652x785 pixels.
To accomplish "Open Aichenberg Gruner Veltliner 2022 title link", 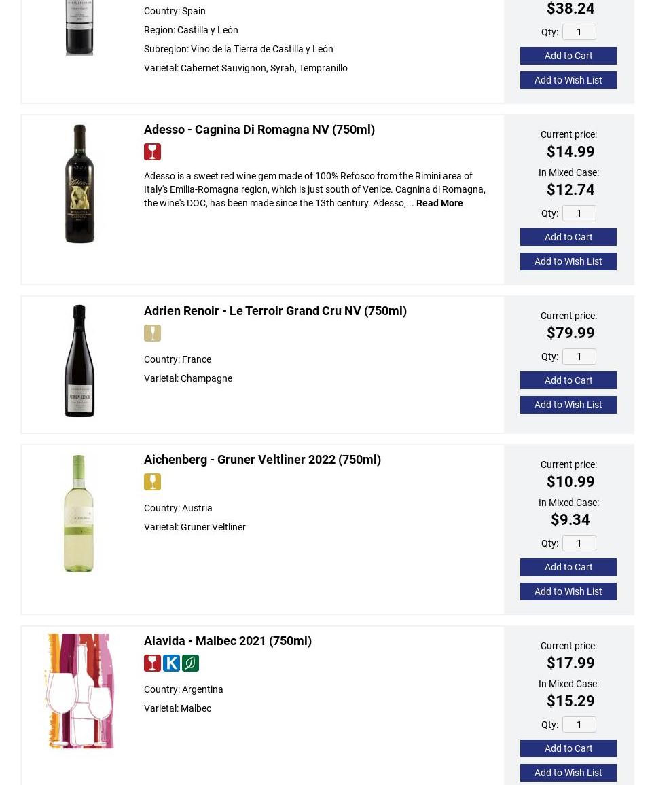I will [262, 459].
